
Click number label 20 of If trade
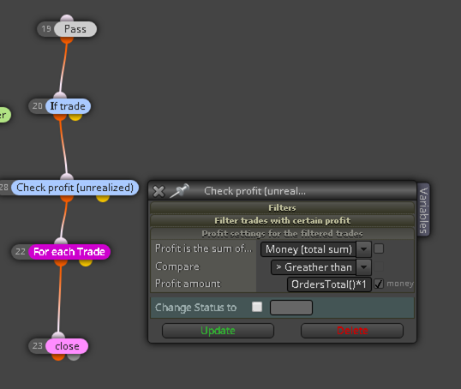pos(38,106)
